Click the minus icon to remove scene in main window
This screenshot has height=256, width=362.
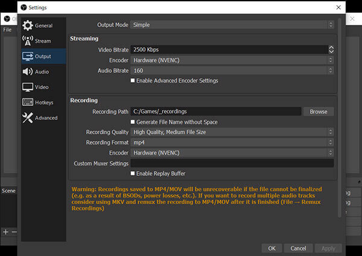tap(14, 232)
